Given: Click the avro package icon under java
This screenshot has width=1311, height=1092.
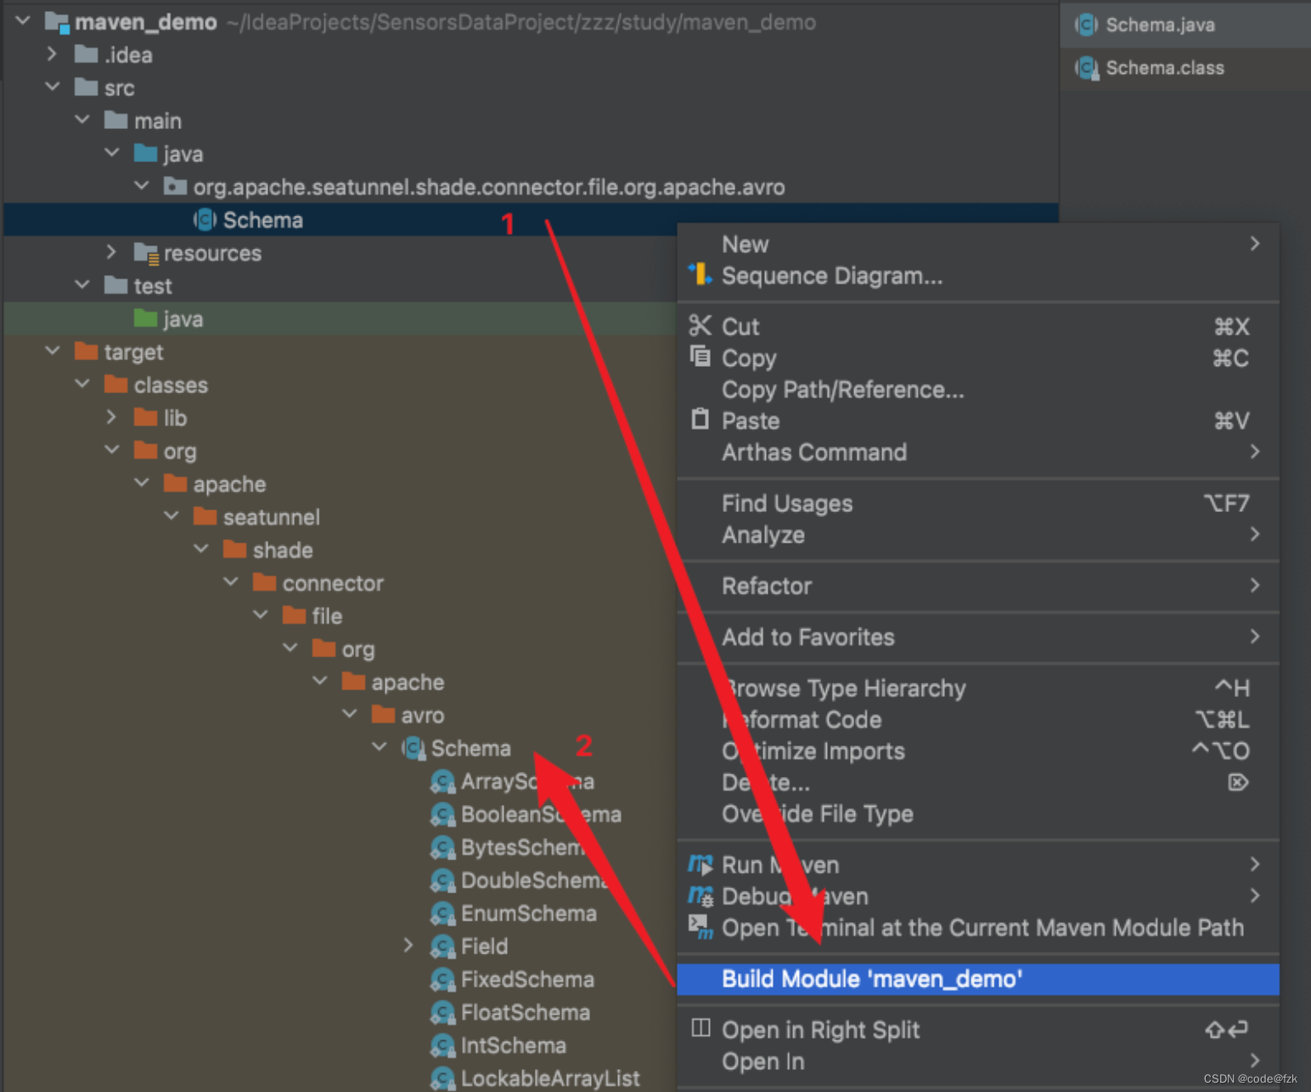Looking at the screenshot, I should (176, 187).
